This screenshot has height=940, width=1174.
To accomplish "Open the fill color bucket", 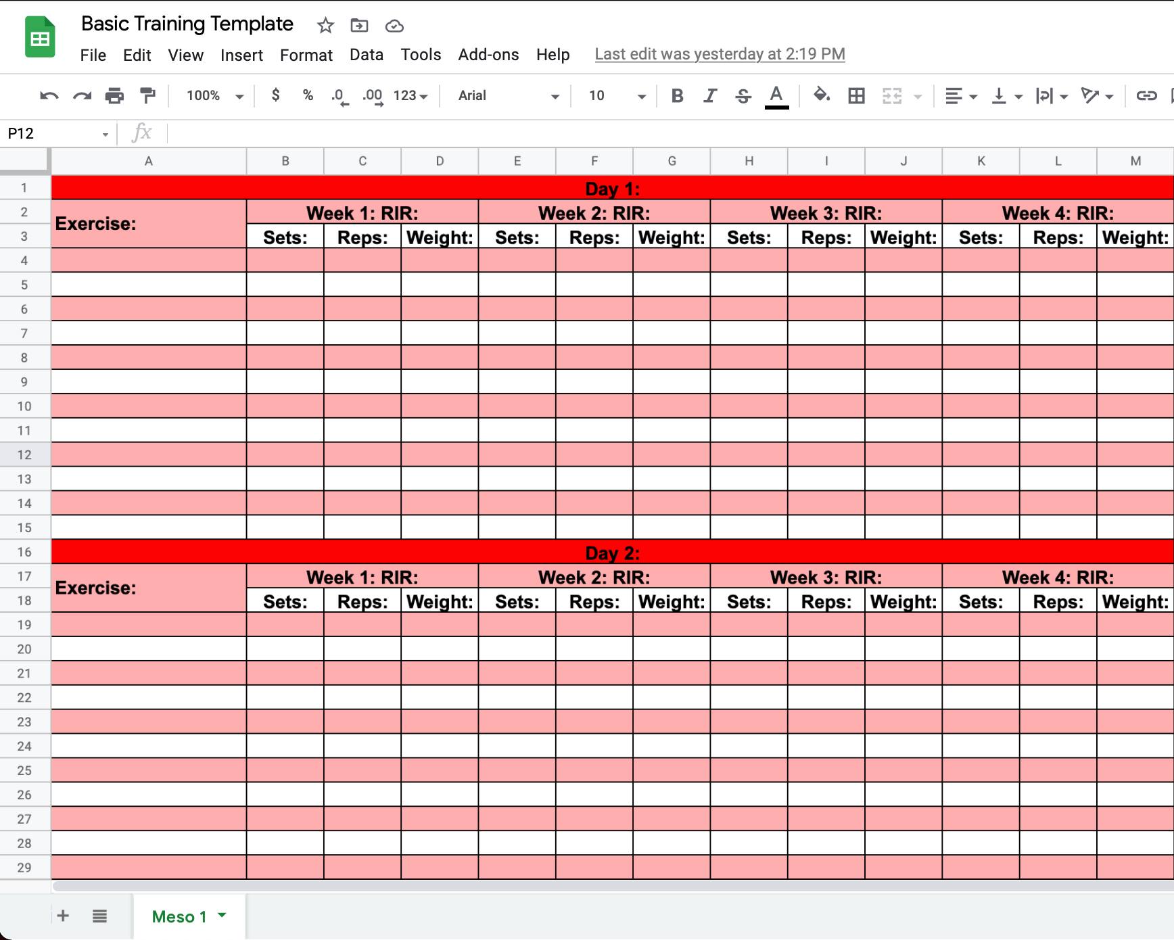I will point(822,95).
